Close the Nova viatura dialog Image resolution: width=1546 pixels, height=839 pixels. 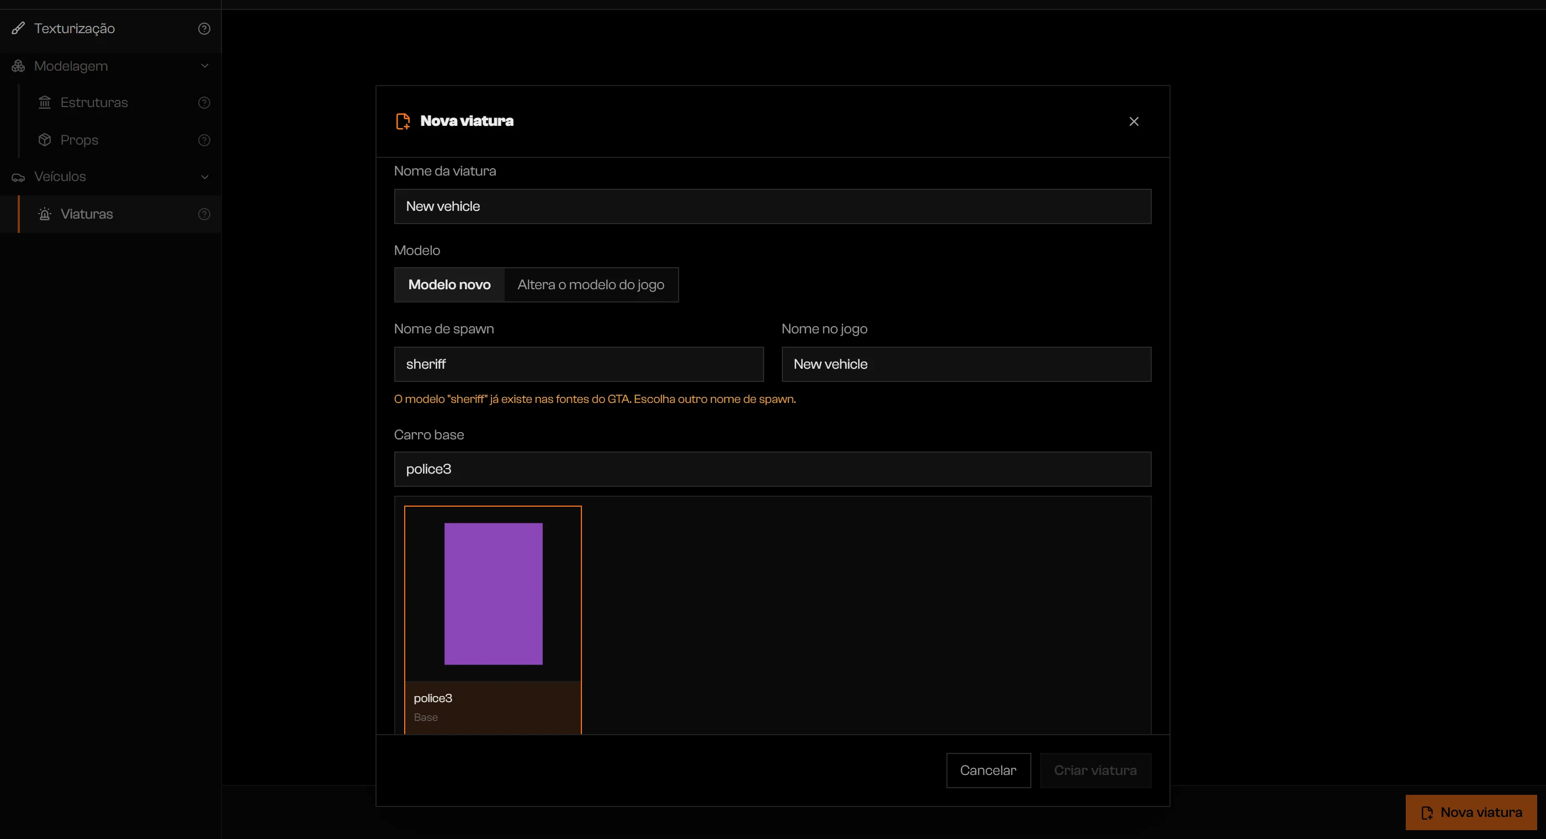coord(1134,121)
